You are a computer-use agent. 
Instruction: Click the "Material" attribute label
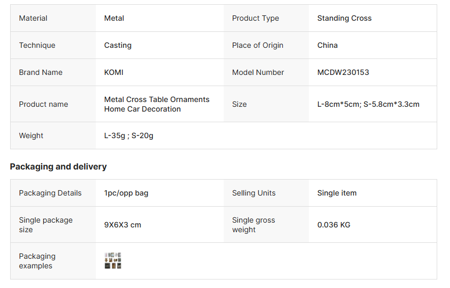(x=33, y=18)
